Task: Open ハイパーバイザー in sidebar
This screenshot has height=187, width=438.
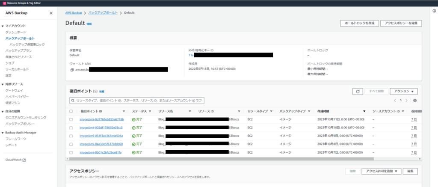Action: (17, 96)
